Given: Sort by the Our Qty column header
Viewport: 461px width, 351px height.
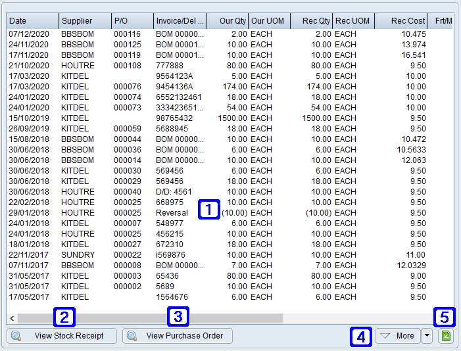Looking at the screenshot, I should click(227, 21).
